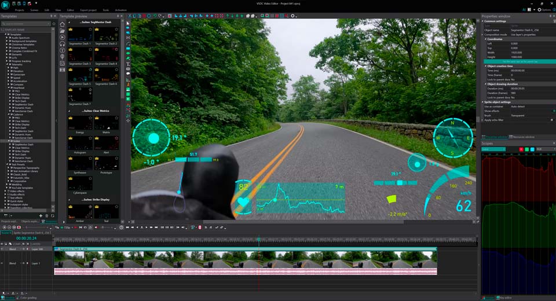Image resolution: width=556 pixels, height=301 pixels.
Task: Collapse the Suites: SegMentor Dash group header
Action: [69, 22]
